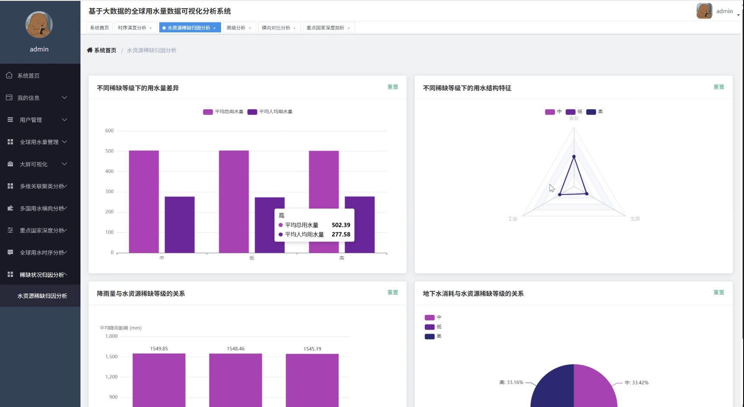The image size is (744, 407).
Task: Click the home icon in the breadcrumb
Action: click(90, 50)
